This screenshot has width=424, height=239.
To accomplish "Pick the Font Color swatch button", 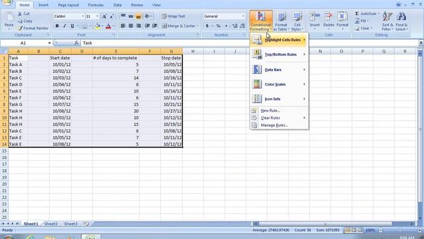I will (109, 26).
